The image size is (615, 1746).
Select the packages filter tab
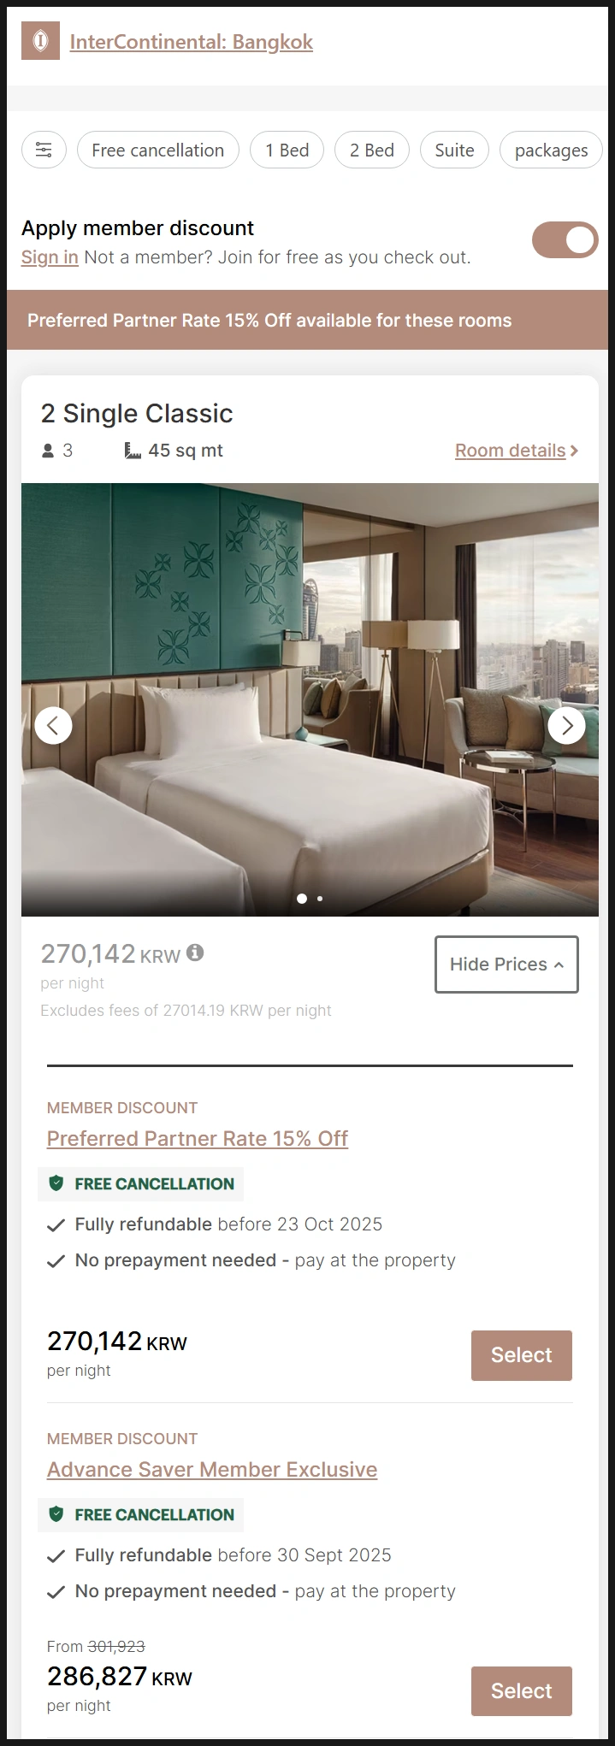(x=551, y=150)
